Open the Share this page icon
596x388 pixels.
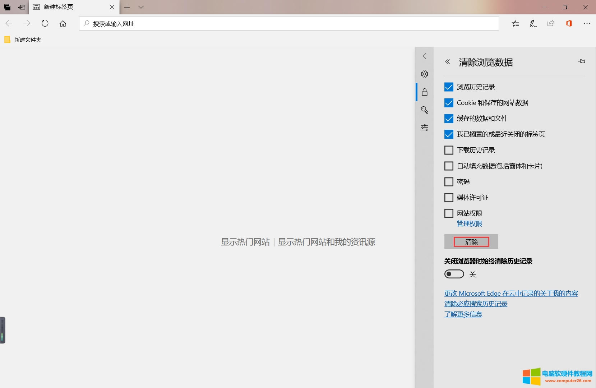[x=551, y=23]
